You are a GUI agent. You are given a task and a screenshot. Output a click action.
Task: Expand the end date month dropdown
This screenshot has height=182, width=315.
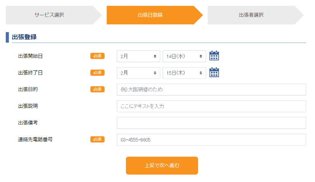tap(138, 73)
